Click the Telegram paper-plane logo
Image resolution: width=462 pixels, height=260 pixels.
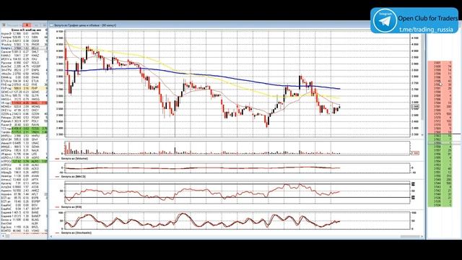point(385,21)
